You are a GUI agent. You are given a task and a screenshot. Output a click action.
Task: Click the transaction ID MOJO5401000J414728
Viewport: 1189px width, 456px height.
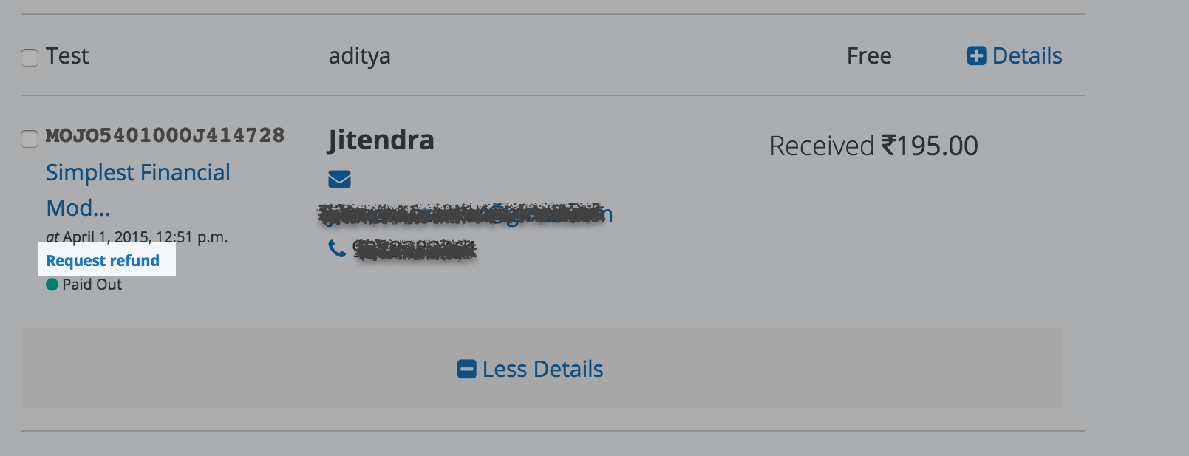[165, 135]
